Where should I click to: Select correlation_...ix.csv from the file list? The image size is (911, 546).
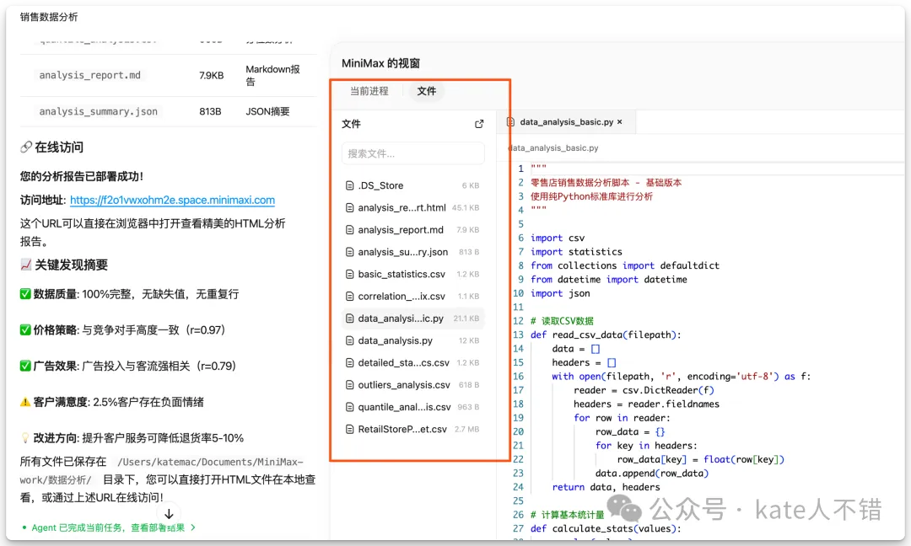coord(400,297)
